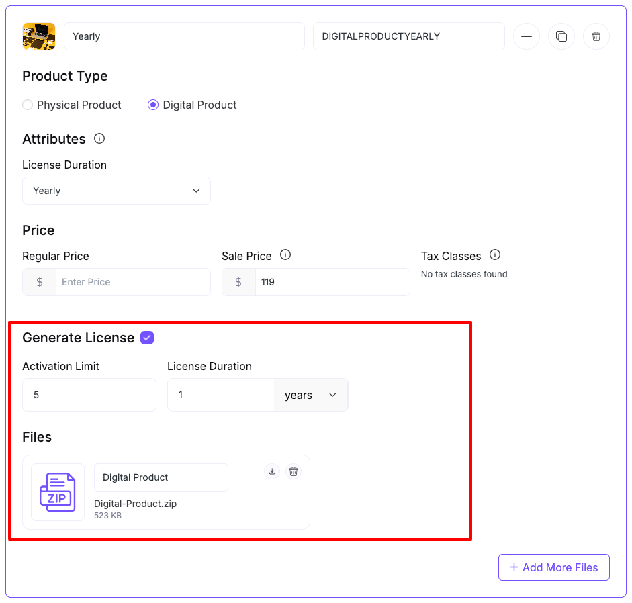The width and height of the screenshot is (632, 603).
Task: Click the Activation Limit field
Action: 89,395
